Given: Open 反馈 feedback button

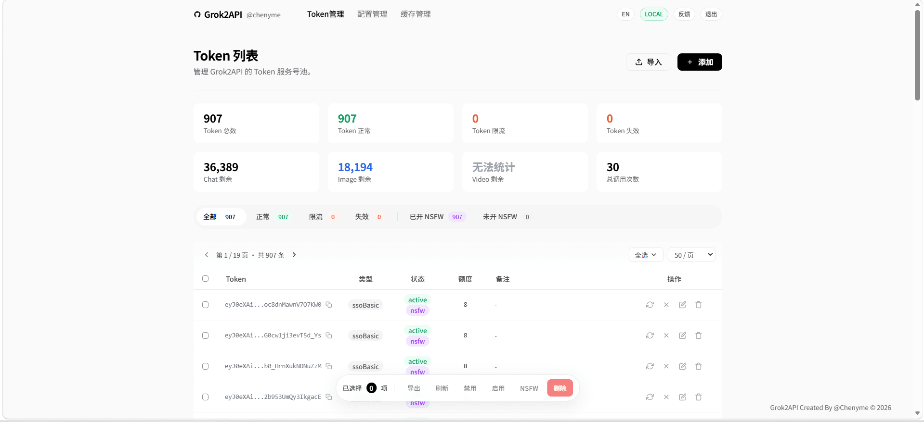Looking at the screenshot, I should point(684,14).
